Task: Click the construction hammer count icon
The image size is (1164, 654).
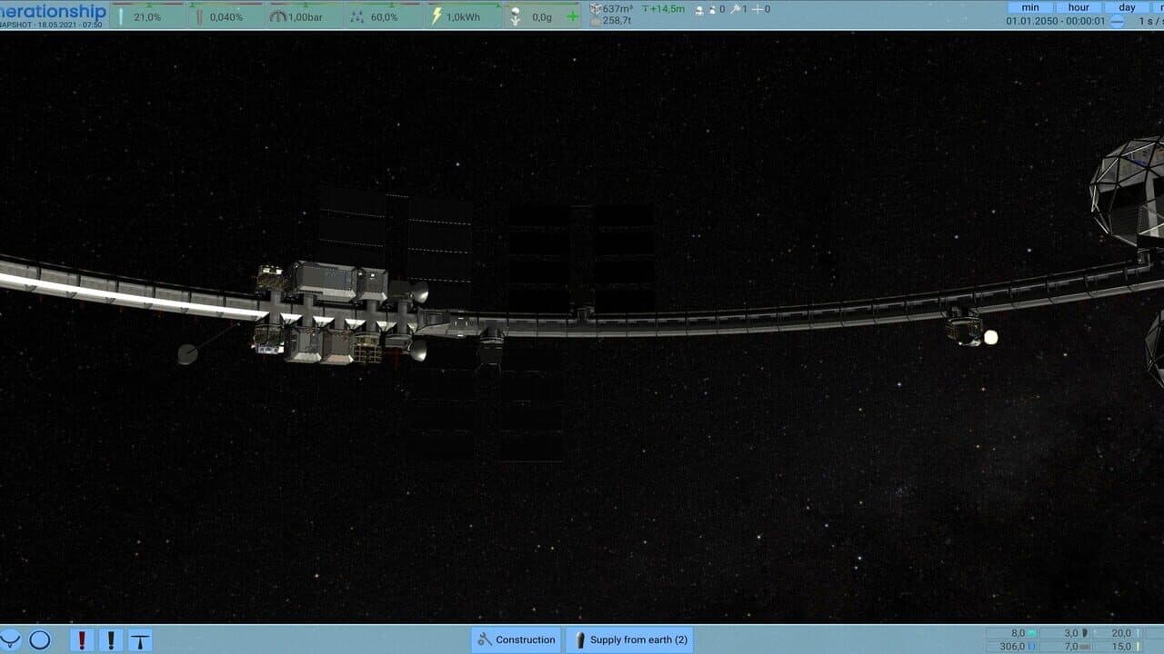Action: [x=734, y=9]
